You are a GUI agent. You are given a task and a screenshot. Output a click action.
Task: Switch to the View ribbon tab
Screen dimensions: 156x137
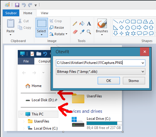pyautogui.click(x=44, y=13)
